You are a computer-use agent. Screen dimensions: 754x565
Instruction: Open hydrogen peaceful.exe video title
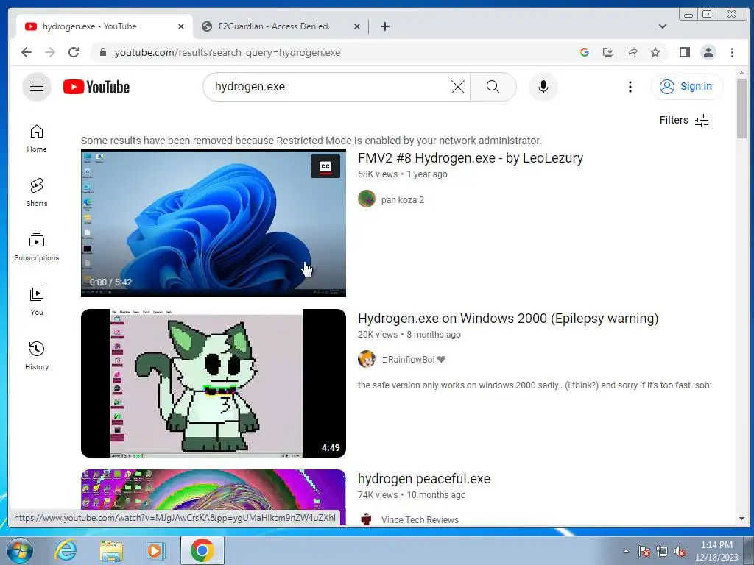pos(423,479)
